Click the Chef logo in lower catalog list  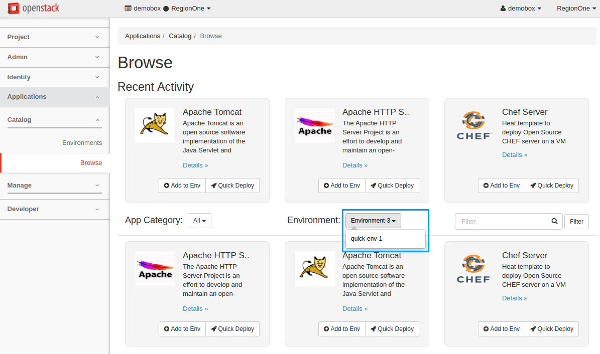pyautogui.click(x=474, y=269)
